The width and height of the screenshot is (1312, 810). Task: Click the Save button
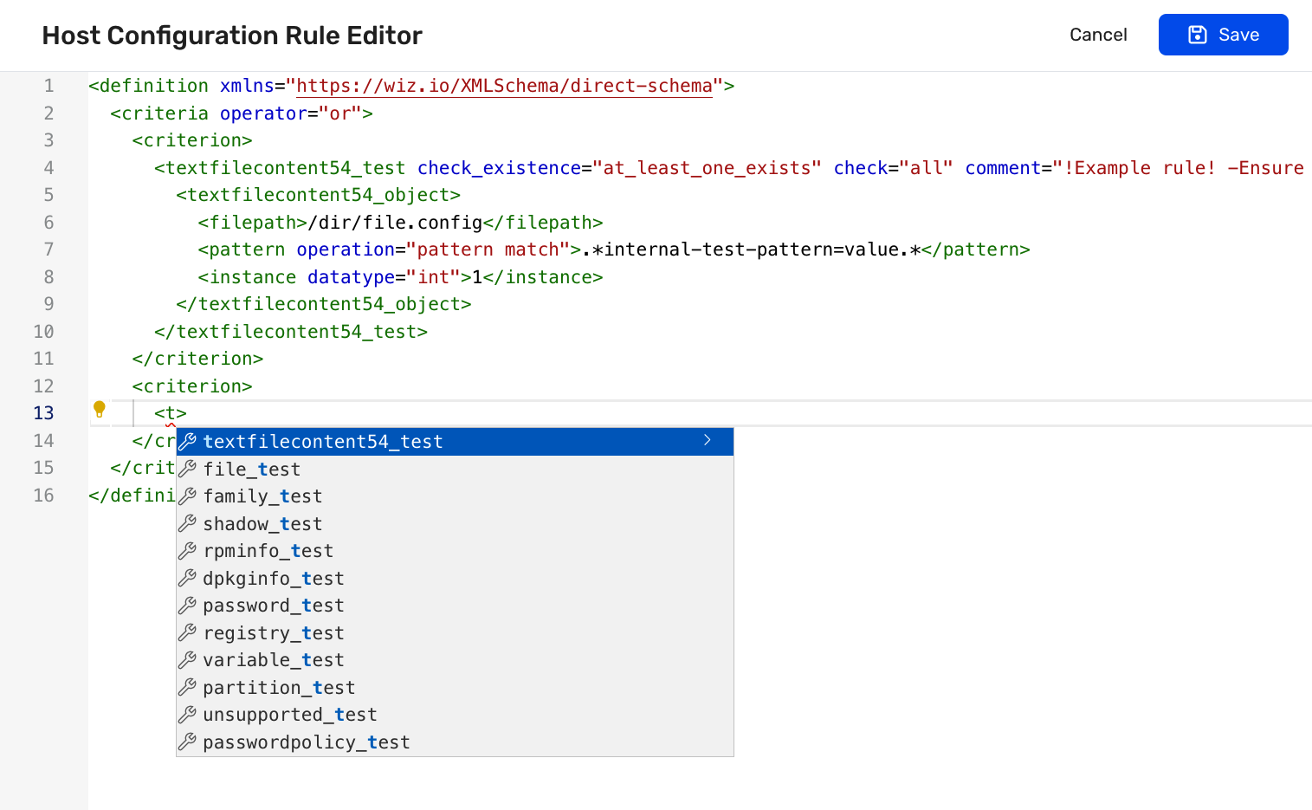[x=1223, y=35]
